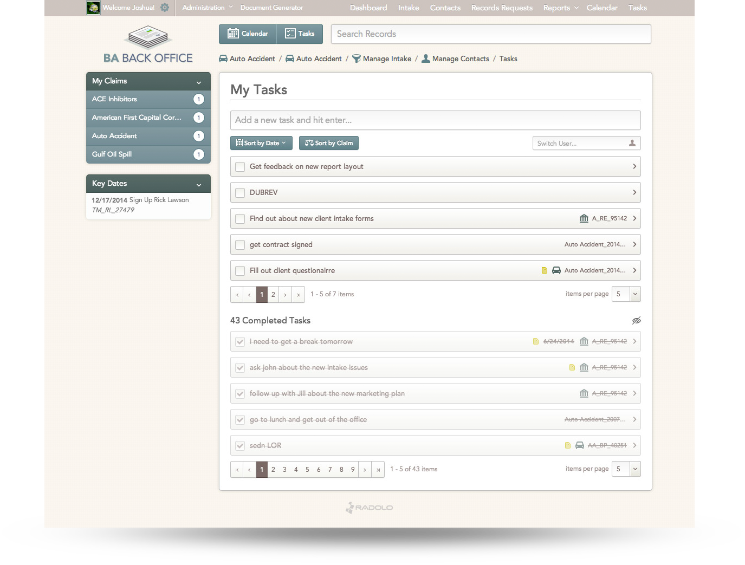Image resolution: width=745 pixels, height=565 pixels.
Task: Open the items per page dropdown for active tasks
Action: coord(635,294)
